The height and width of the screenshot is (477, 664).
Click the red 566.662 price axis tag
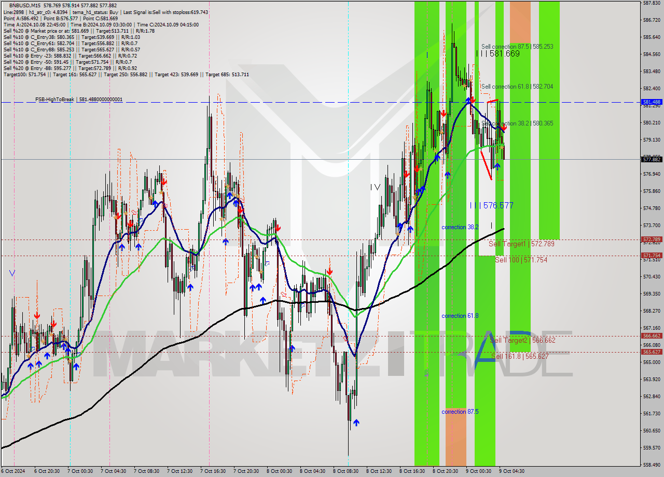652,335
